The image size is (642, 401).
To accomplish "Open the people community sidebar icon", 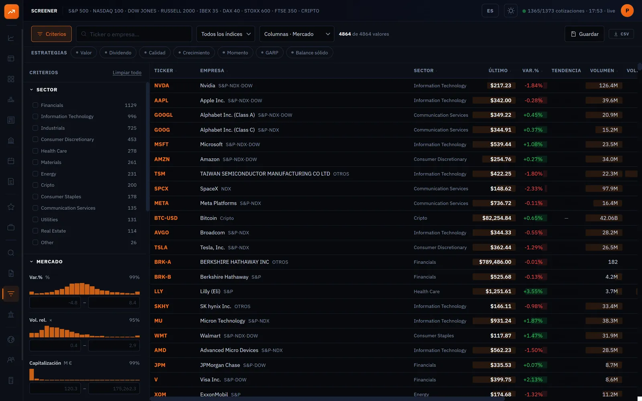I will pyautogui.click(x=11, y=360).
